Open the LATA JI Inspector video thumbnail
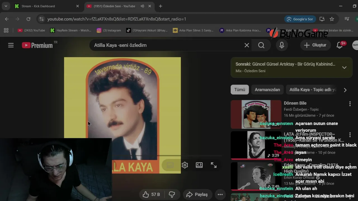Viewport: 358px width, 201px height. (x=256, y=145)
